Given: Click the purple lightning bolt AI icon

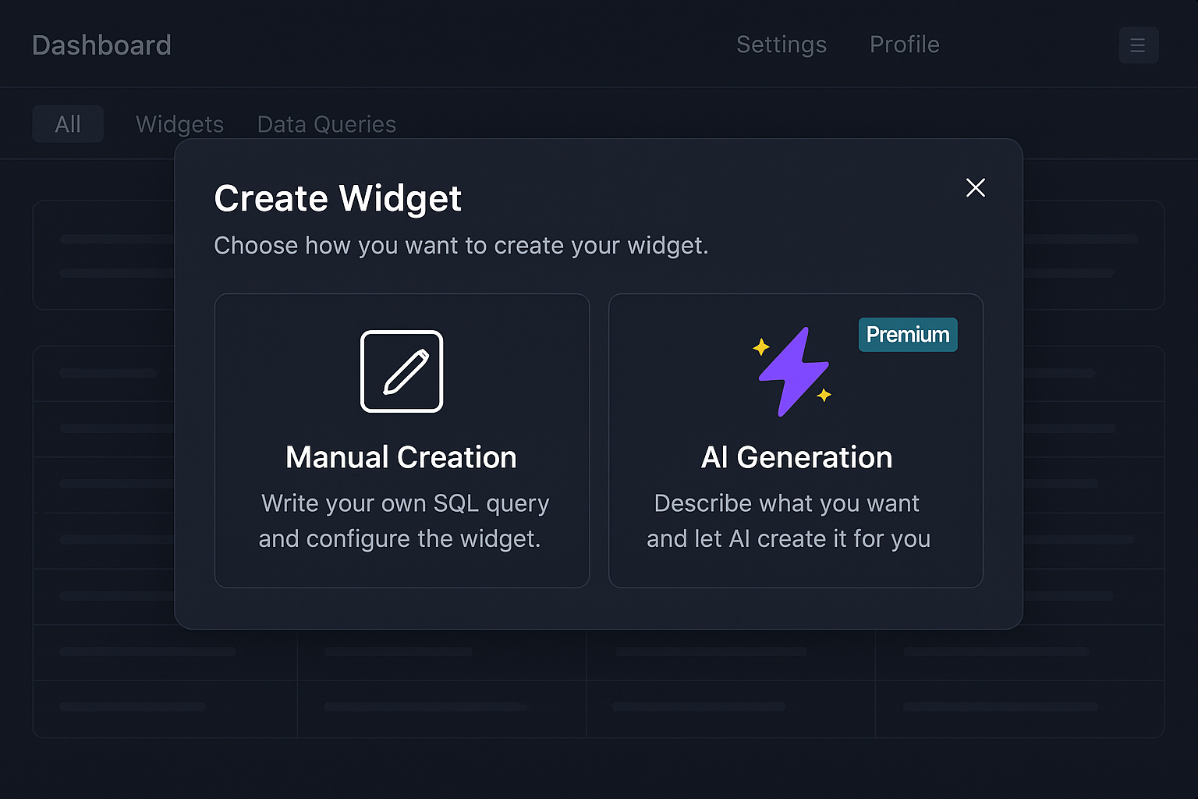Looking at the screenshot, I should (x=793, y=371).
